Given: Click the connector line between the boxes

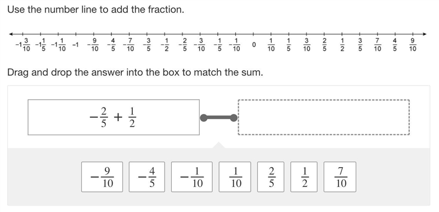Looking at the screenshot, I should (x=218, y=118).
